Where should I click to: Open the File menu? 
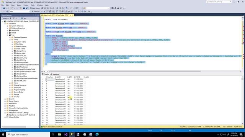click(x=2, y=5)
